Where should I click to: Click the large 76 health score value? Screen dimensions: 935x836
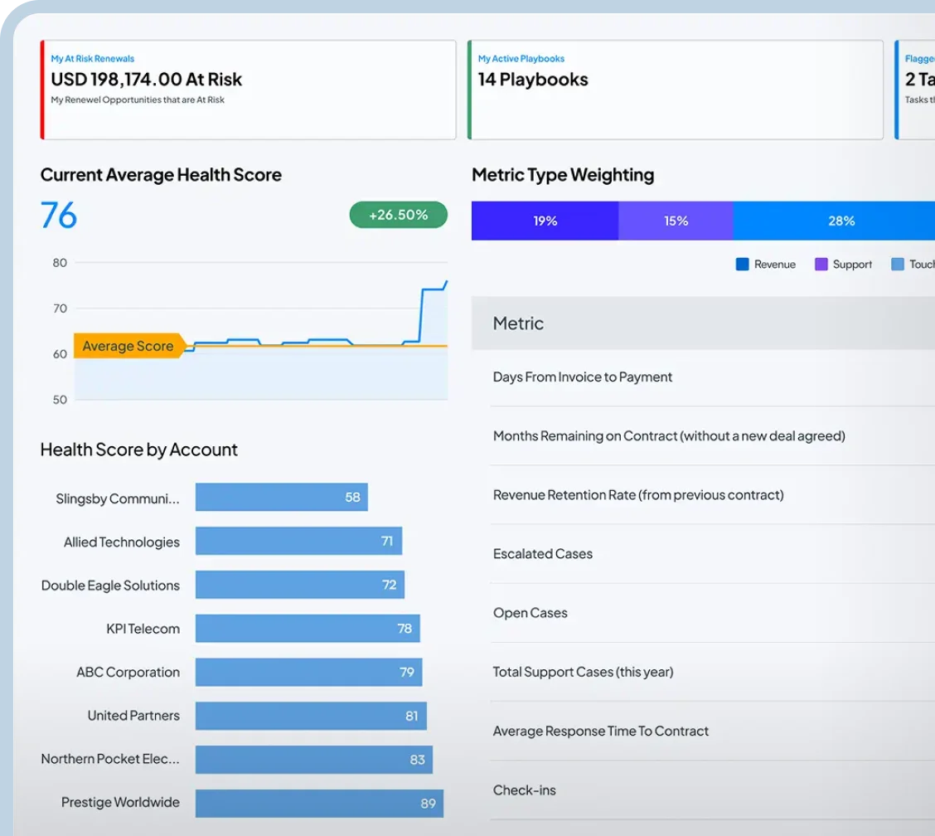[x=59, y=216]
